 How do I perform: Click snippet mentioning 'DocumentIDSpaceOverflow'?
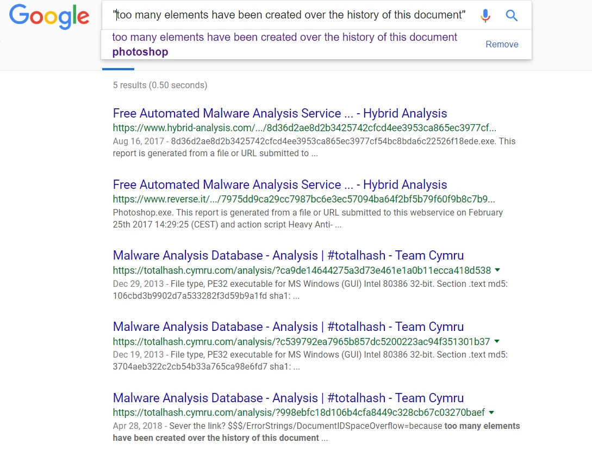(316, 432)
